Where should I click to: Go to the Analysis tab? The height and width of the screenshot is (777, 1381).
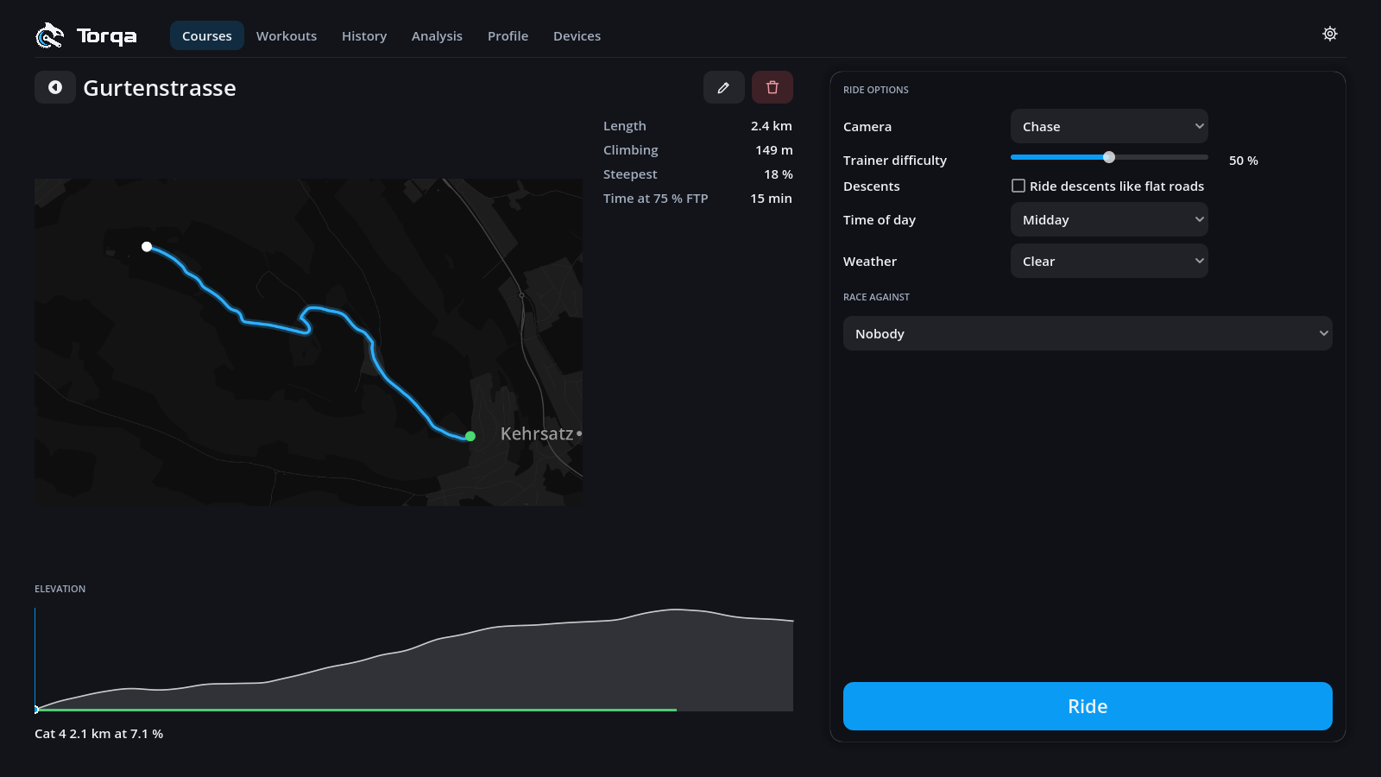coord(437,35)
